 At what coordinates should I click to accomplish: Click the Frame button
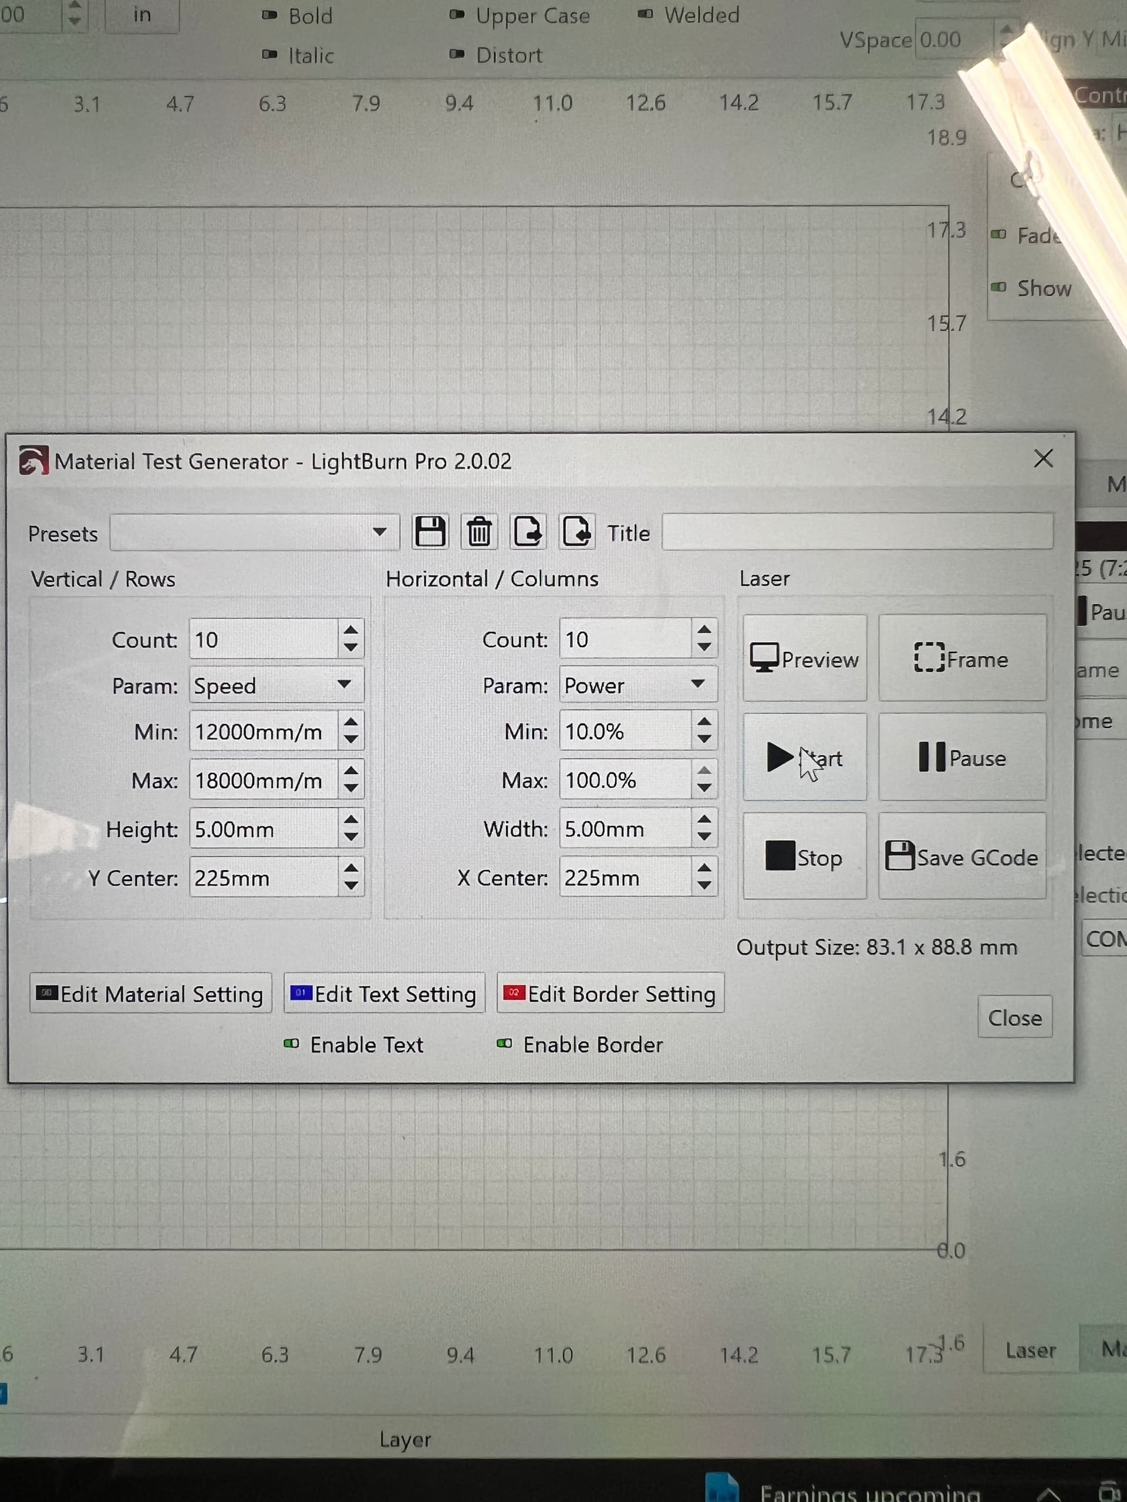tap(961, 658)
